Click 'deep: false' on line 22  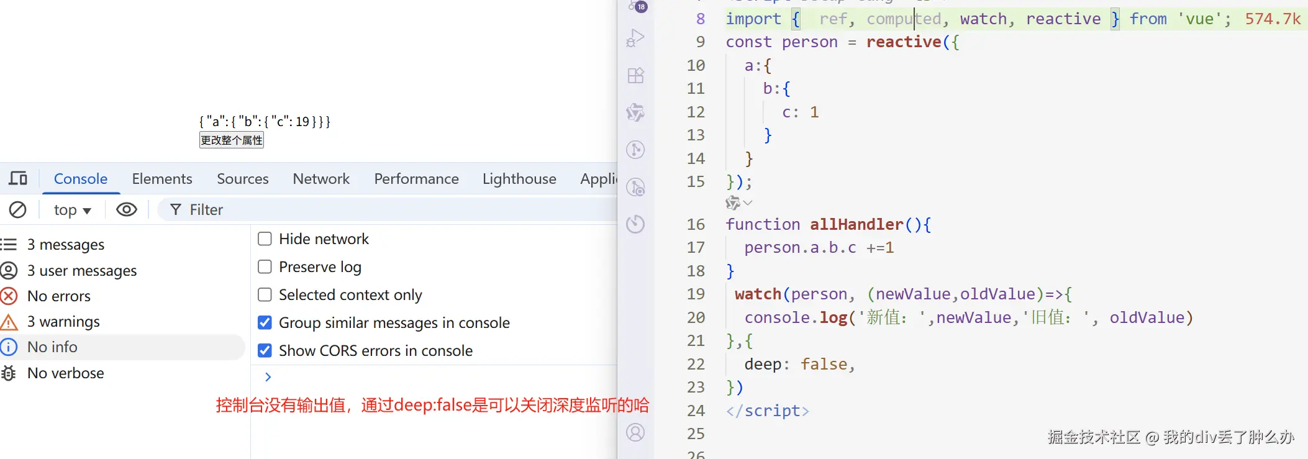[796, 365]
